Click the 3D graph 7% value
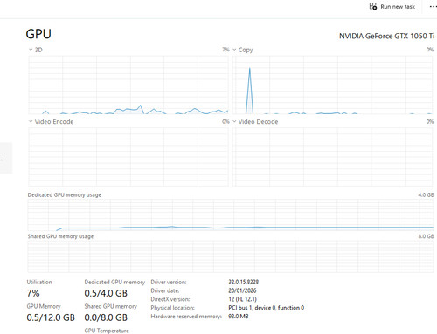The image size is (437, 334). pos(225,50)
